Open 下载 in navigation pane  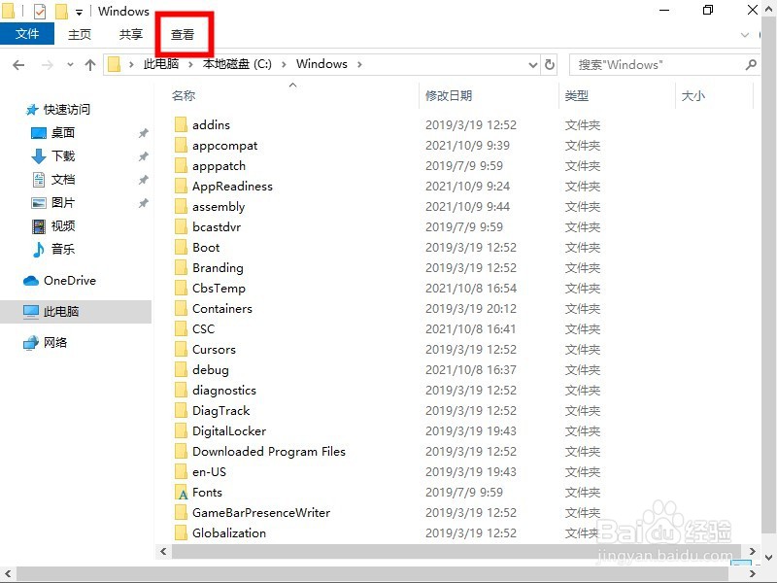[63, 156]
